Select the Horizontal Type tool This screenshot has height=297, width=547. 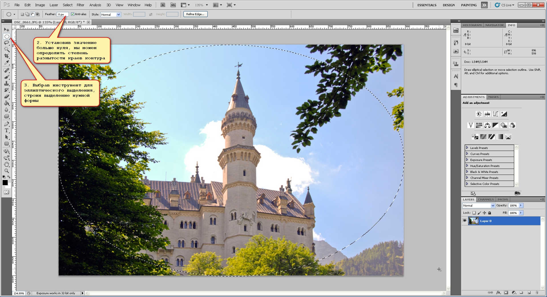[7, 130]
